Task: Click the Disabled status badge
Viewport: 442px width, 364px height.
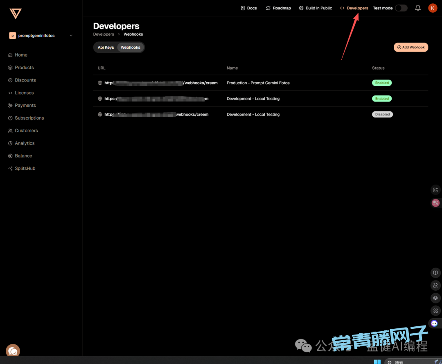Action: (382, 115)
